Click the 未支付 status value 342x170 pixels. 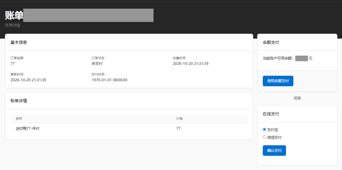(97, 64)
